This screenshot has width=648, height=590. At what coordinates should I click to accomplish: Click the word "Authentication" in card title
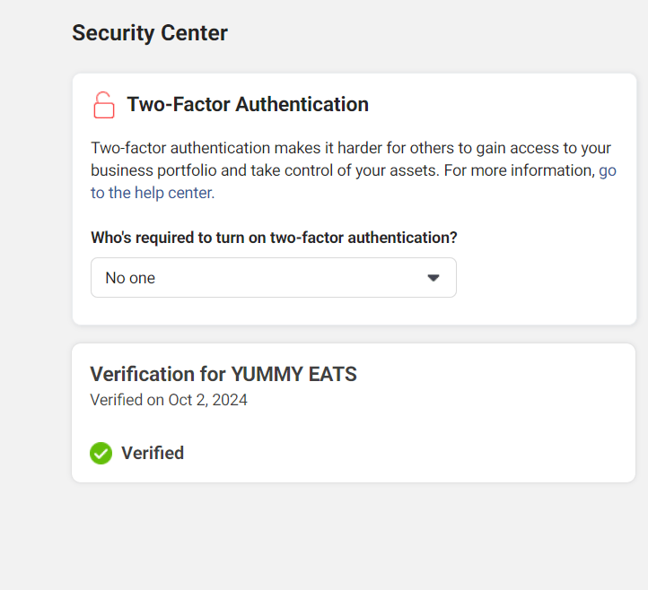click(x=302, y=104)
